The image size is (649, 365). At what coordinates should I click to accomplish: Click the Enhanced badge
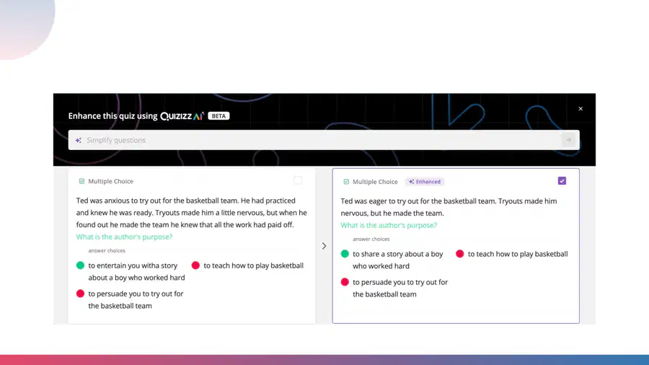pos(425,182)
